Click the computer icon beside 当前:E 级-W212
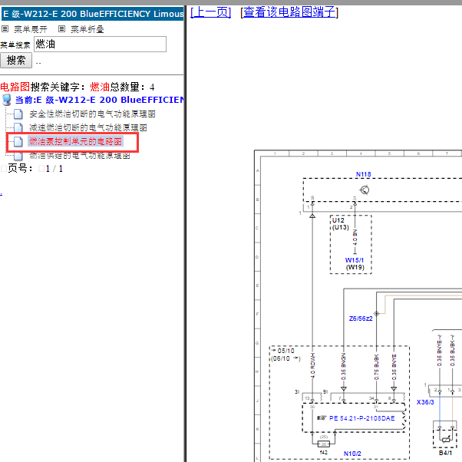Image resolution: width=462 pixels, height=462 pixels. point(7,100)
